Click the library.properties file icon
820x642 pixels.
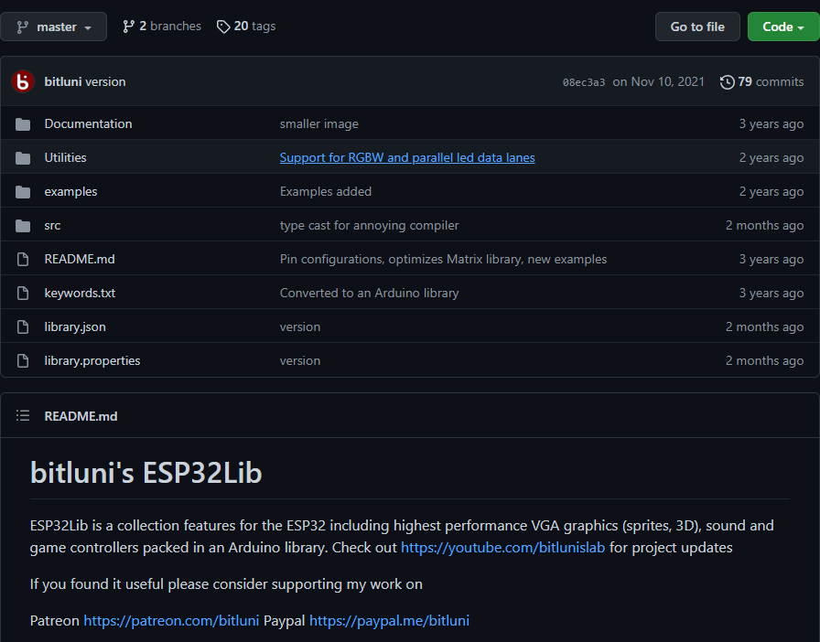click(23, 361)
